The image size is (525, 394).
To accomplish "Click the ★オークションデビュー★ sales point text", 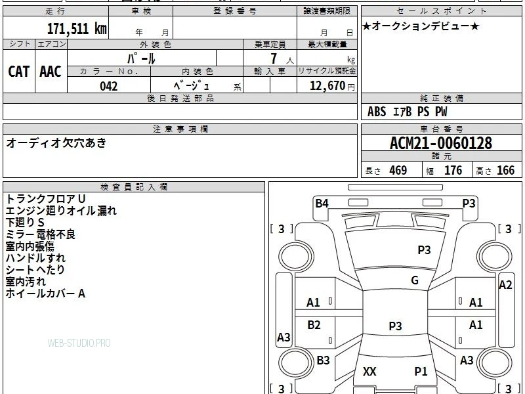I will (x=421, y=26).
